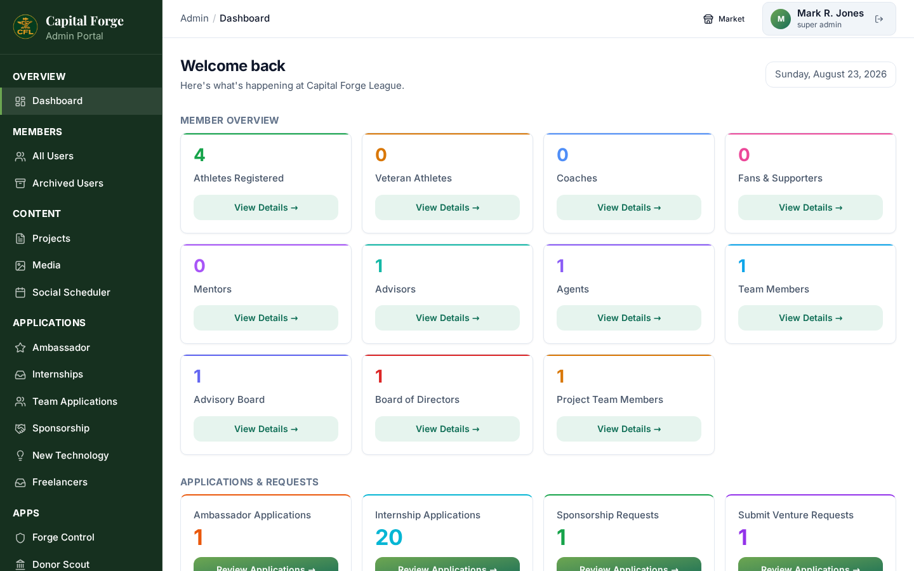
Task: View details for Veteran Athletes
Action: 447,207
